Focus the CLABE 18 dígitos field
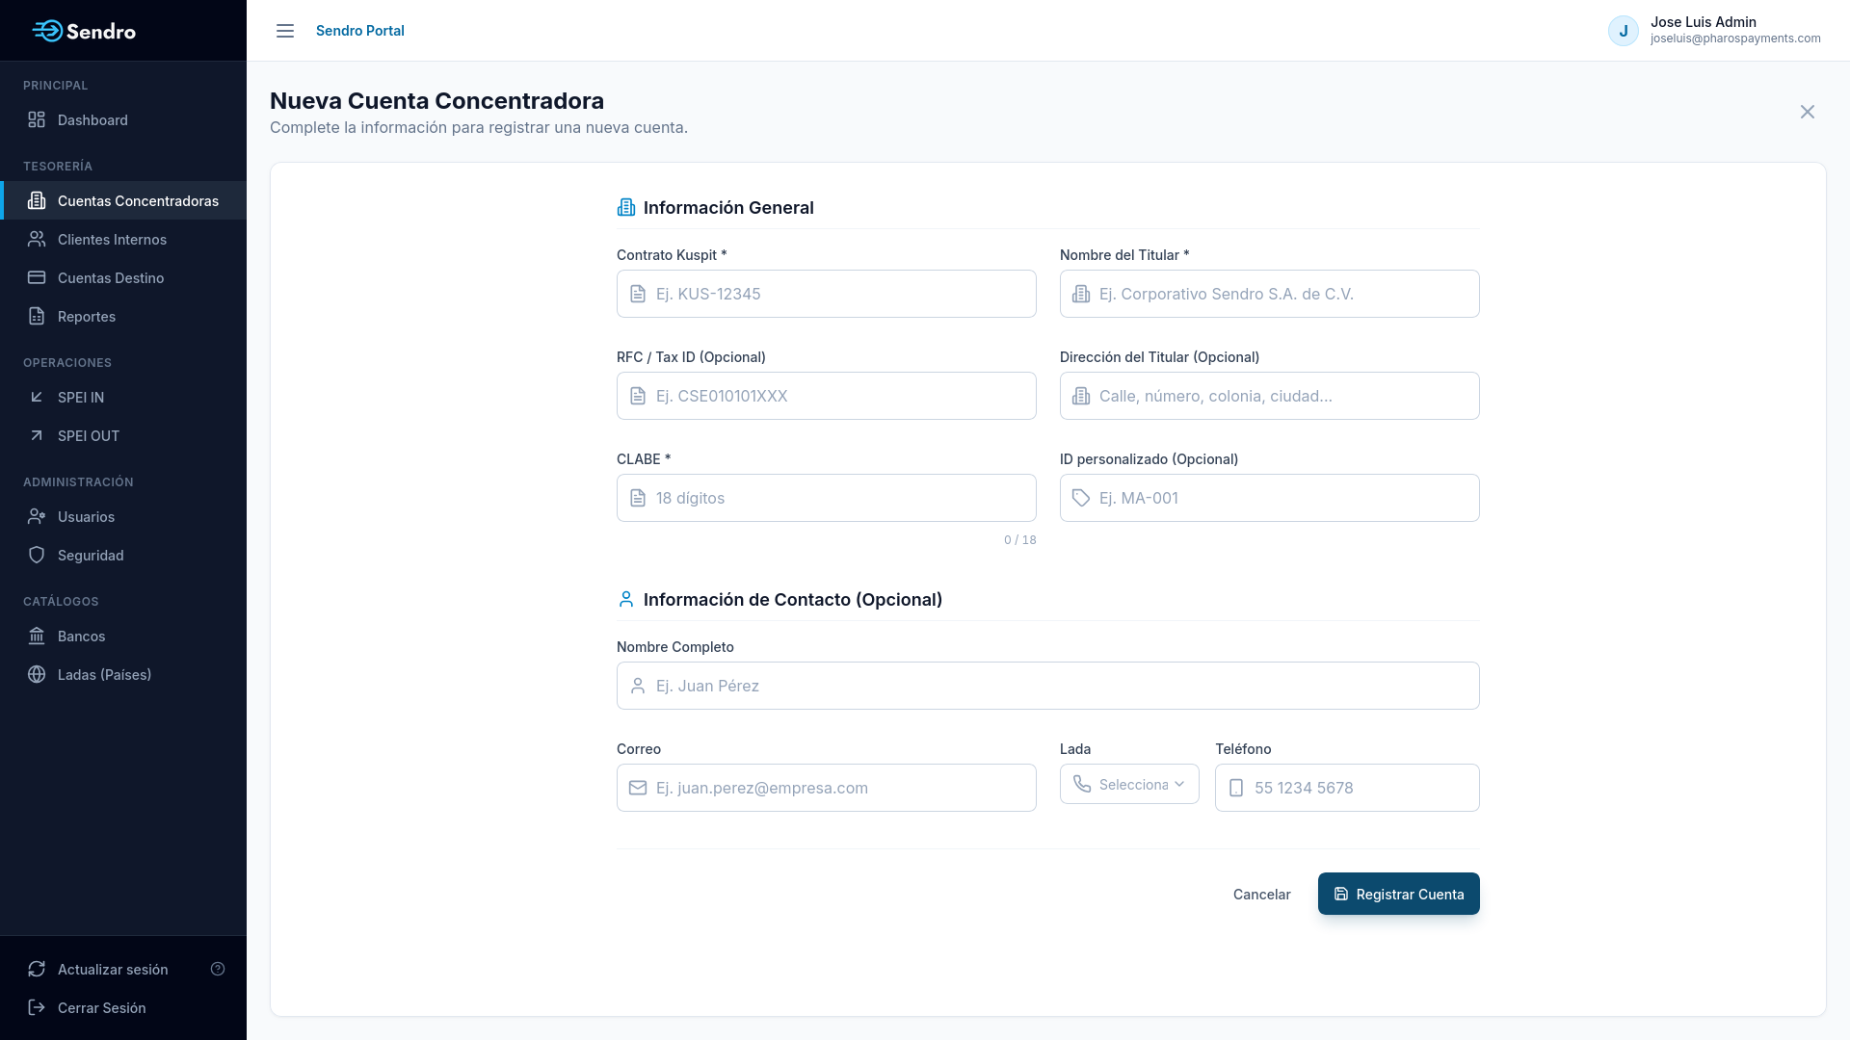 [827, 498]
